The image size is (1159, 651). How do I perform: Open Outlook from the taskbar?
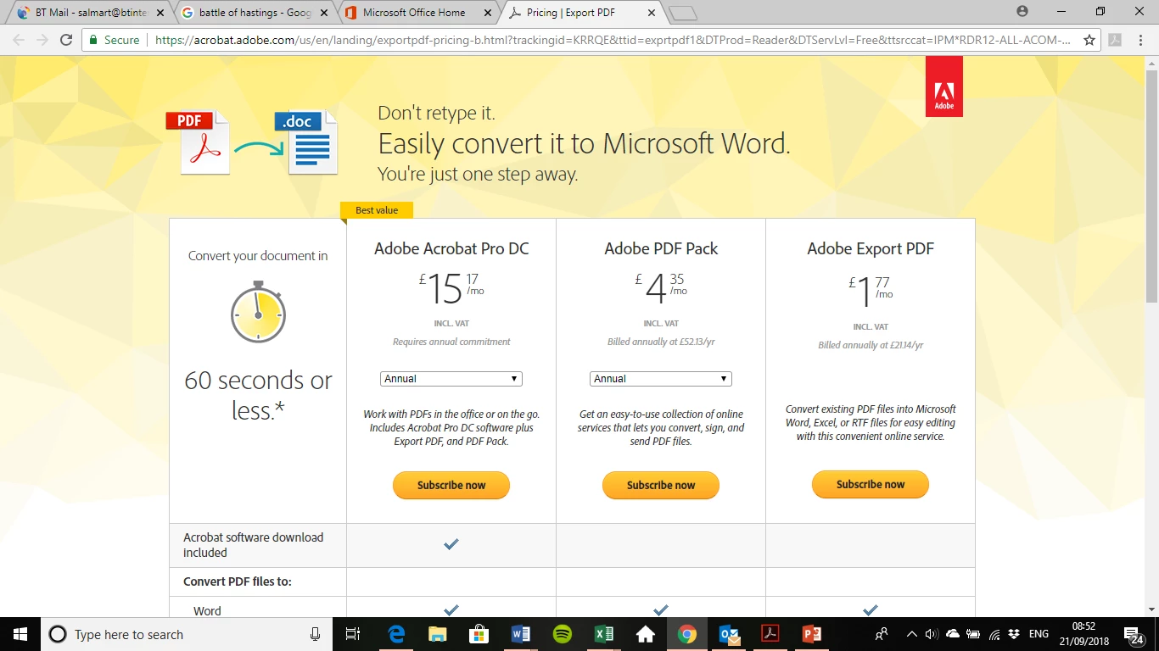point(728,634)
